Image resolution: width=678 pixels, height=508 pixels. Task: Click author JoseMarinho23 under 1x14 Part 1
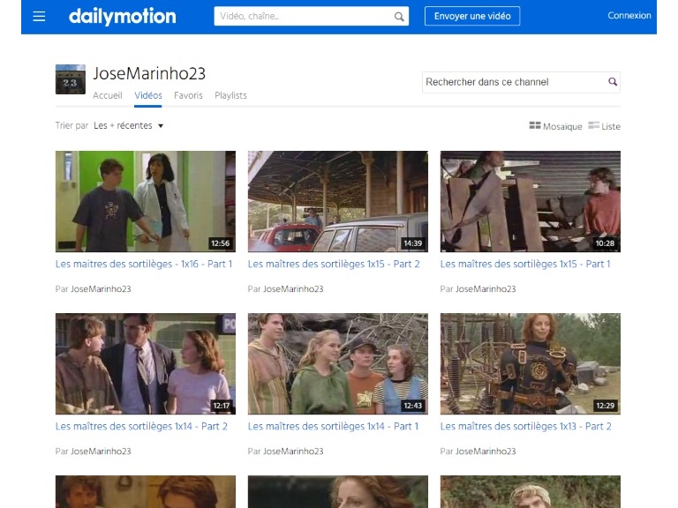[x=293, y=452]
